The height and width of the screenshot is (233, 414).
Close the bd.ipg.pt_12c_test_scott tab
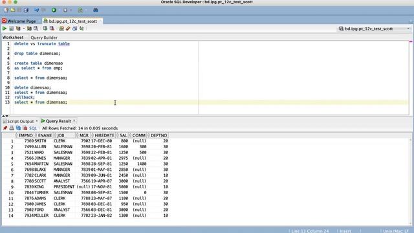[100, 21]
